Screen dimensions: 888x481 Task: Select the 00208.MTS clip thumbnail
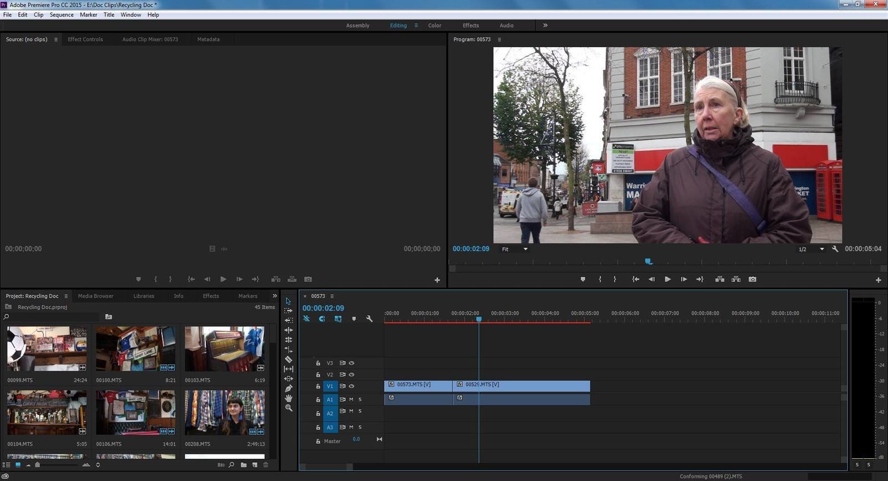(x=224, y=413)
